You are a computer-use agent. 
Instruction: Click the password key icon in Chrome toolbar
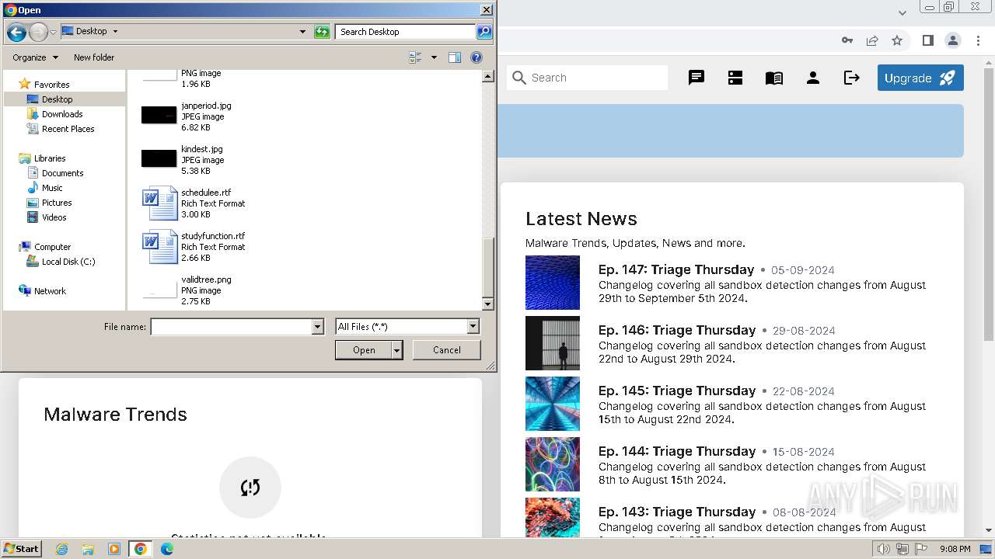[847, 40]
